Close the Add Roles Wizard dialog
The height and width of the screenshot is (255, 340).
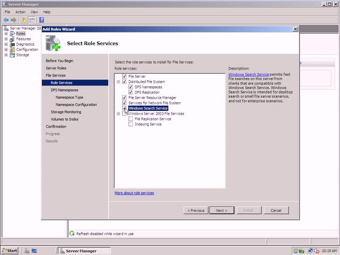click(295, 29)
